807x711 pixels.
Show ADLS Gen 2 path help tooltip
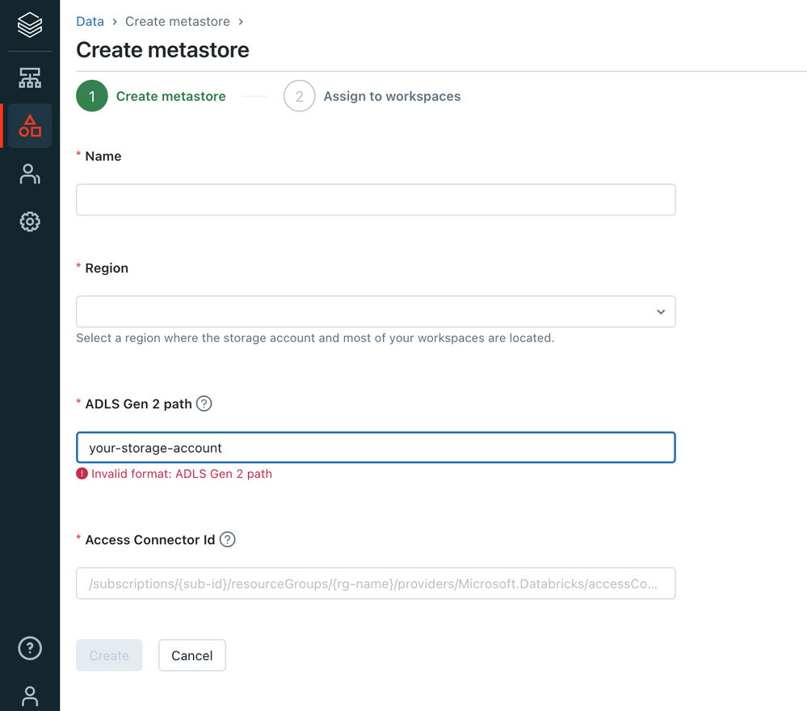coord(204,404)
